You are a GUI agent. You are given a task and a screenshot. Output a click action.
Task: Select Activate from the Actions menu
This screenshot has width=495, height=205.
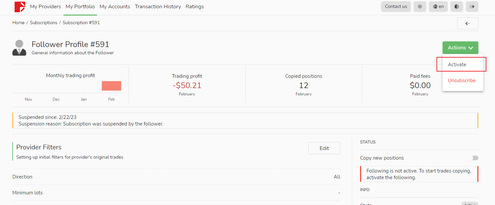tap(457, 65)
